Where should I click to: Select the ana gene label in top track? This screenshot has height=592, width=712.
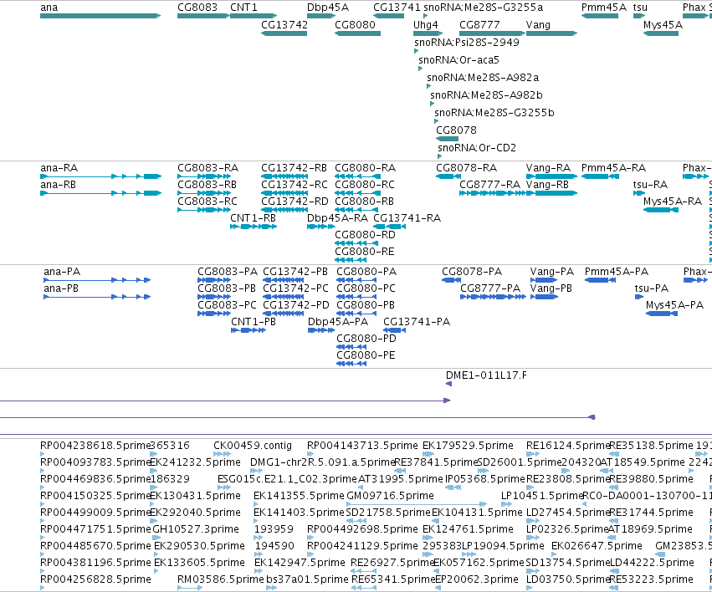(49, 8)
